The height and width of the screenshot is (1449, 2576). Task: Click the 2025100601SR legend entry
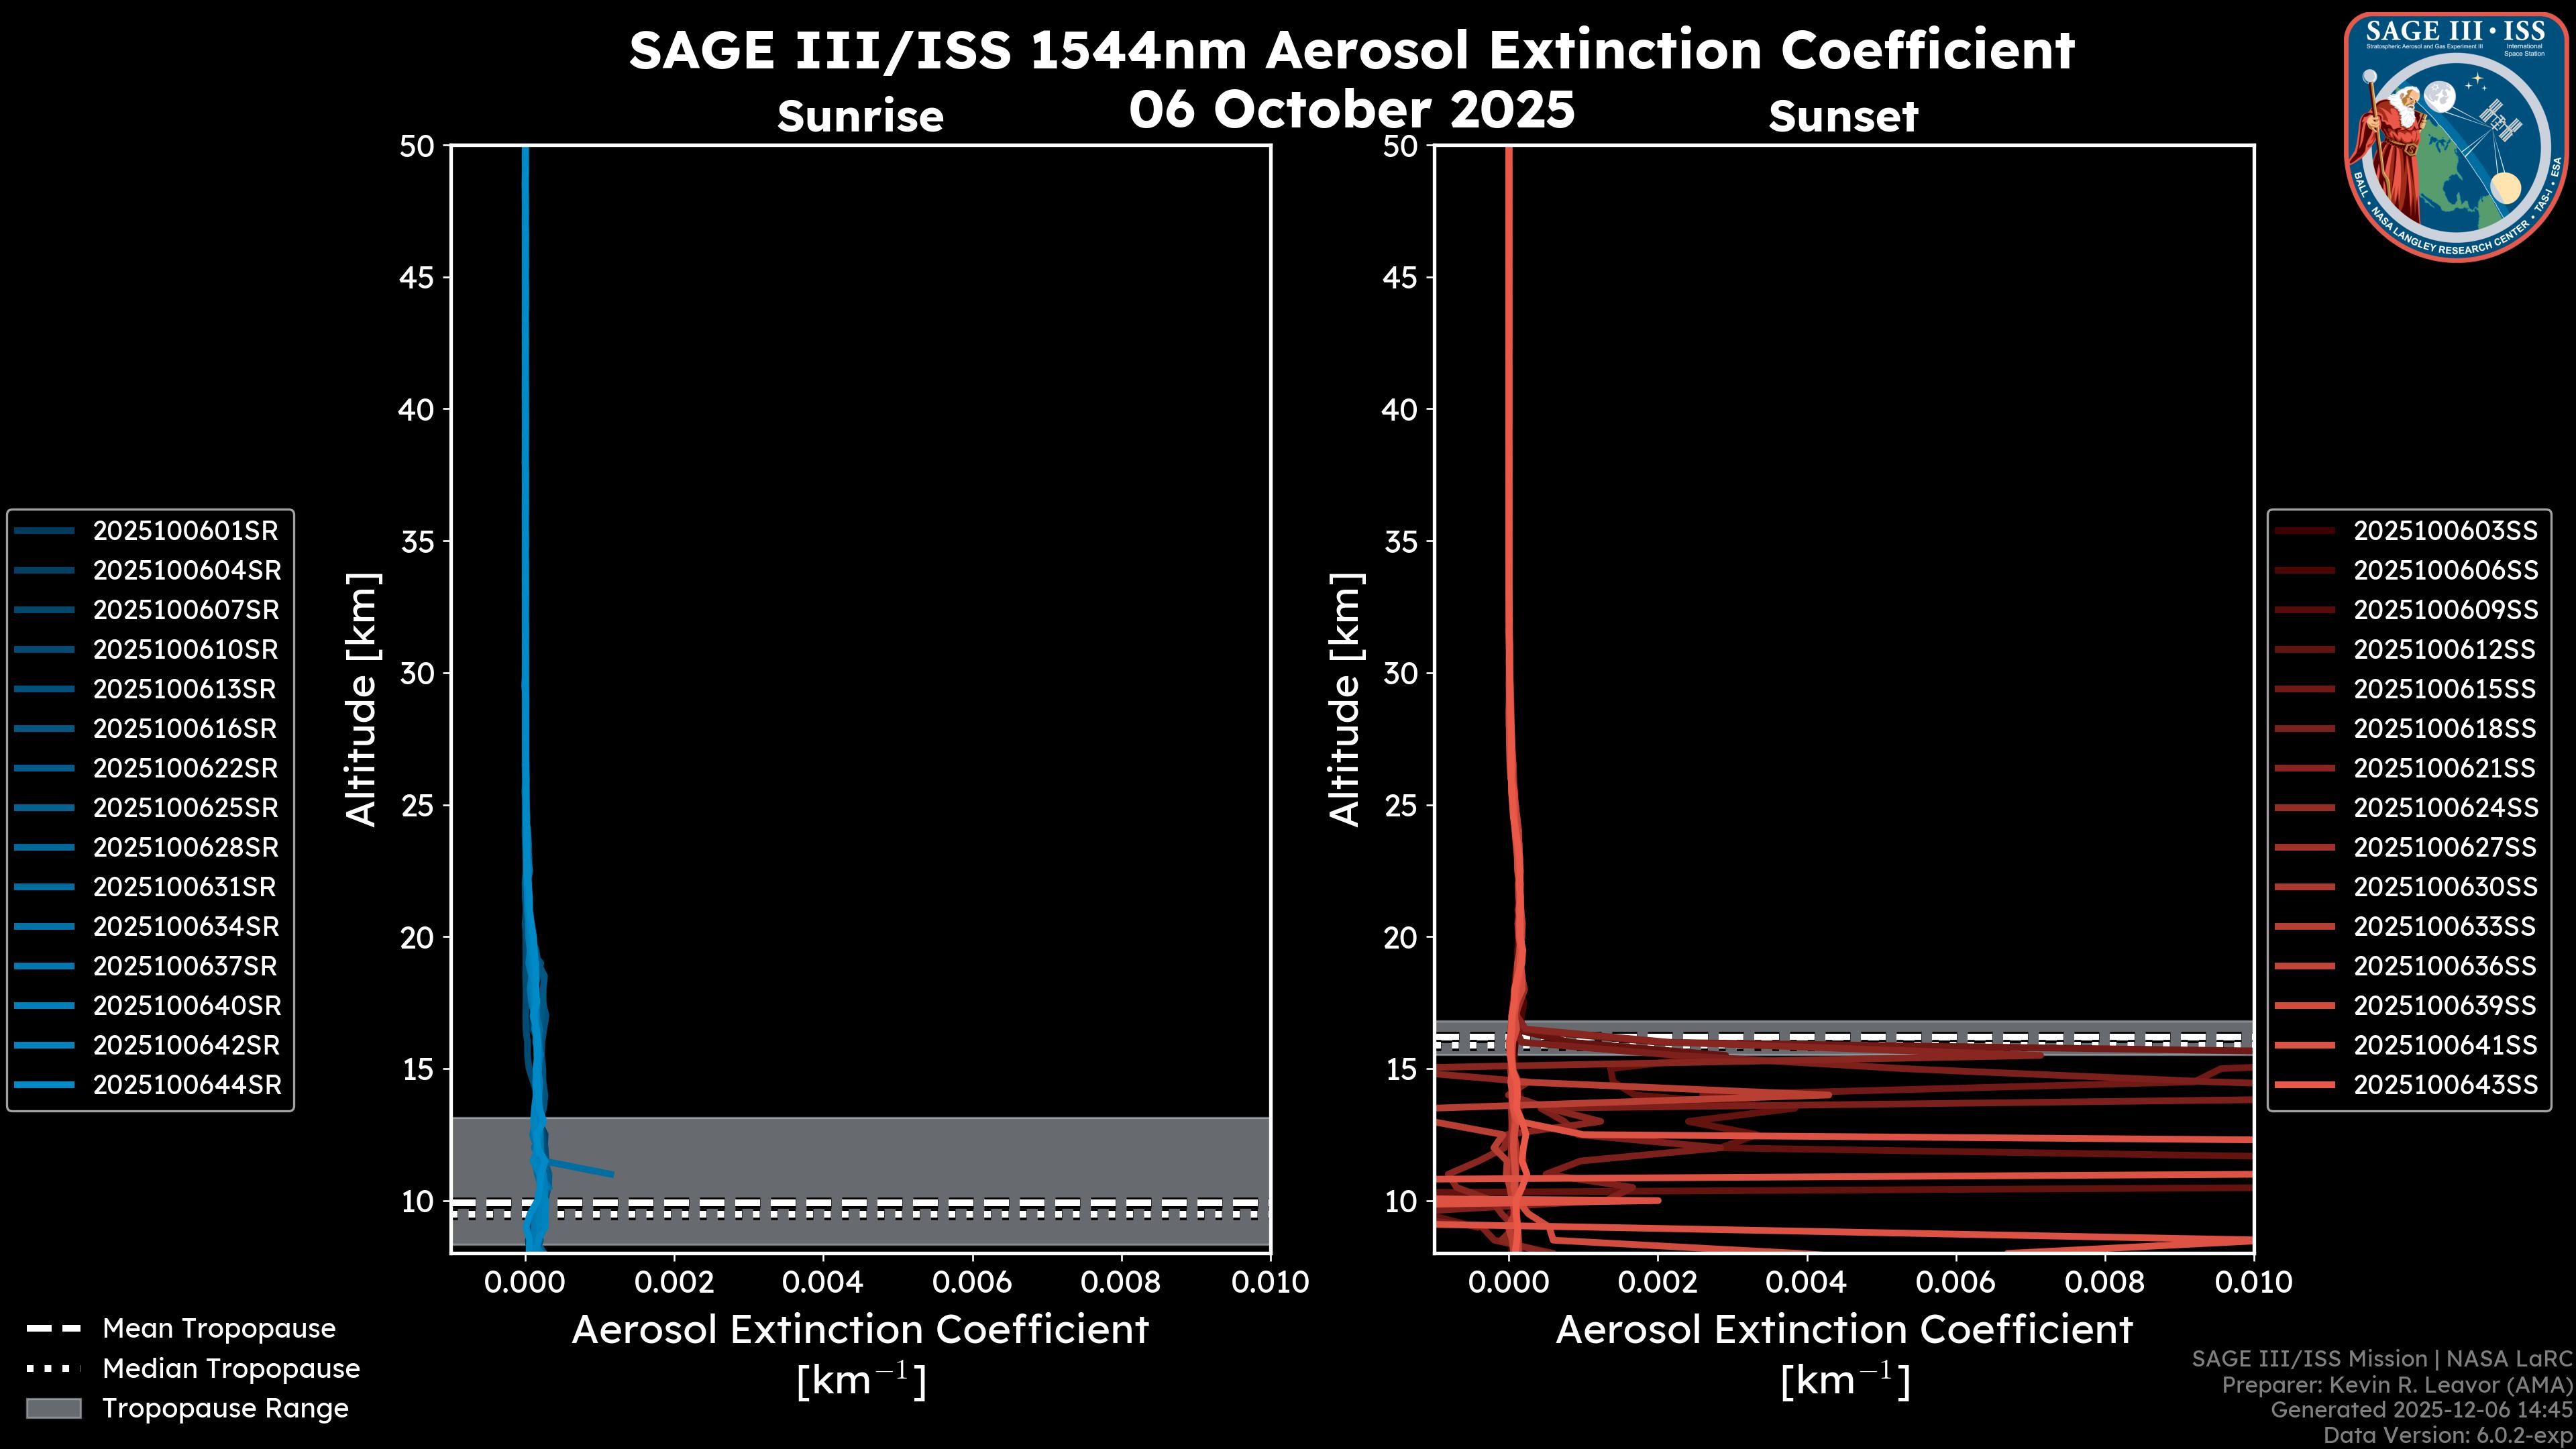point(186,531)
